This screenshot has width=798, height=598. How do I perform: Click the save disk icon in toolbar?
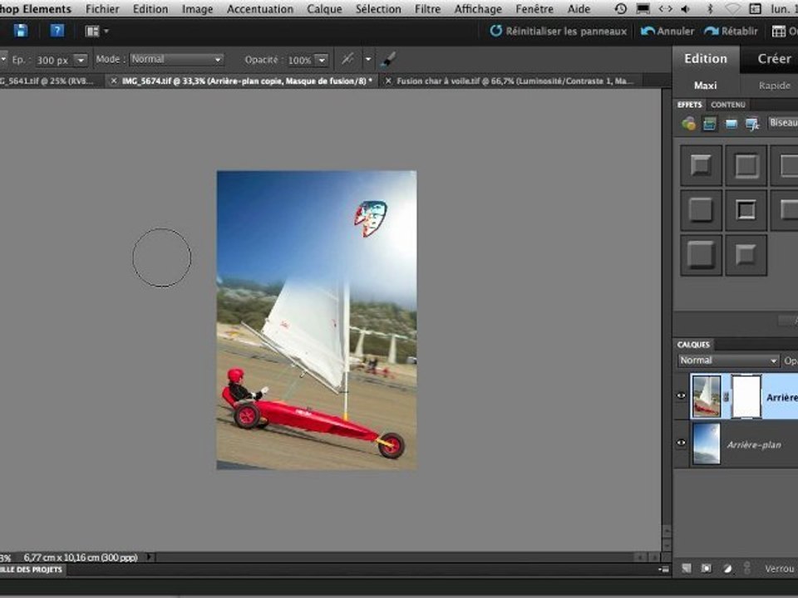click(21, 31)
